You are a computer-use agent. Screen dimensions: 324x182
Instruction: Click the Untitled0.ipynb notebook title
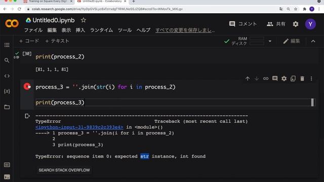pos(54,20)
